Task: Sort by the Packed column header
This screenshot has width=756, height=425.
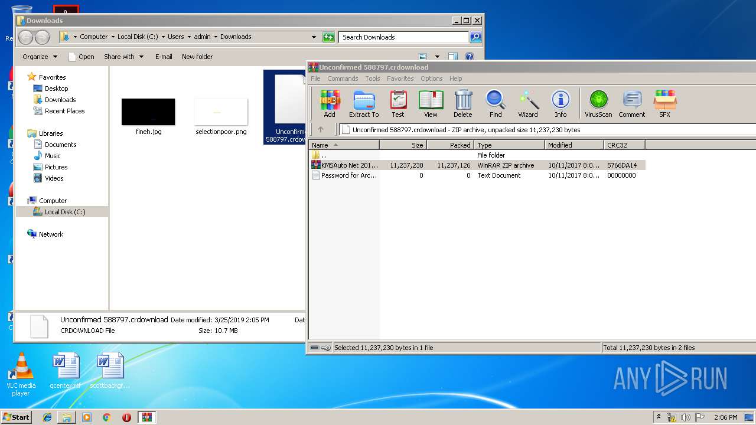Action: click(x=450, y=145)
